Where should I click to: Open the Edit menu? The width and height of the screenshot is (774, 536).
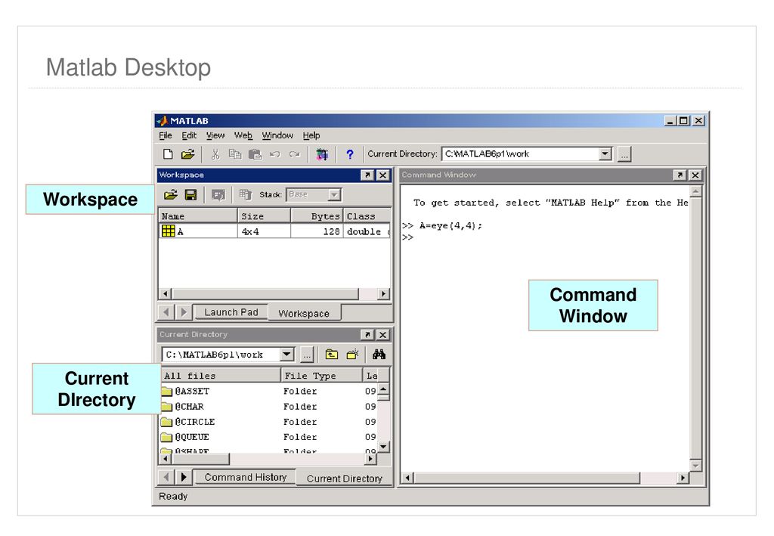(x=189, y=135)
